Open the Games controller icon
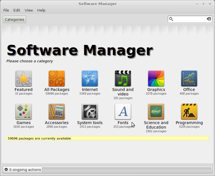The image size is (215, 176). pyautogui.click(x=24, y=111)
